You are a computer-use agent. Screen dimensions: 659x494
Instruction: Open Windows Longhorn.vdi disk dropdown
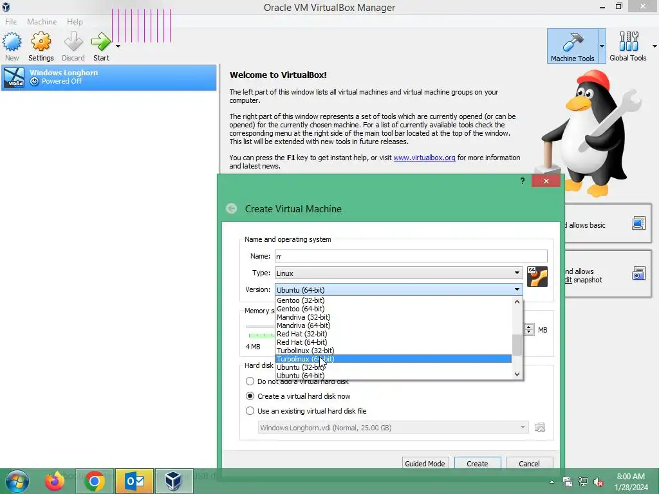point(393,428)
